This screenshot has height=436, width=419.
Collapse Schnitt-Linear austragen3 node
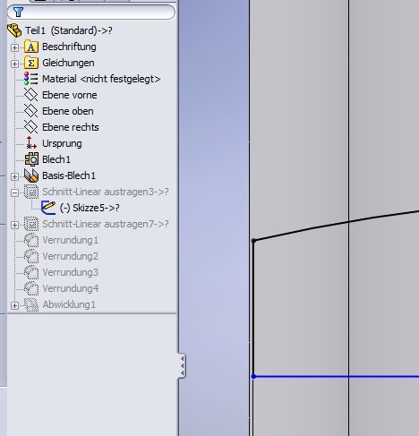(x=14, y=192)
